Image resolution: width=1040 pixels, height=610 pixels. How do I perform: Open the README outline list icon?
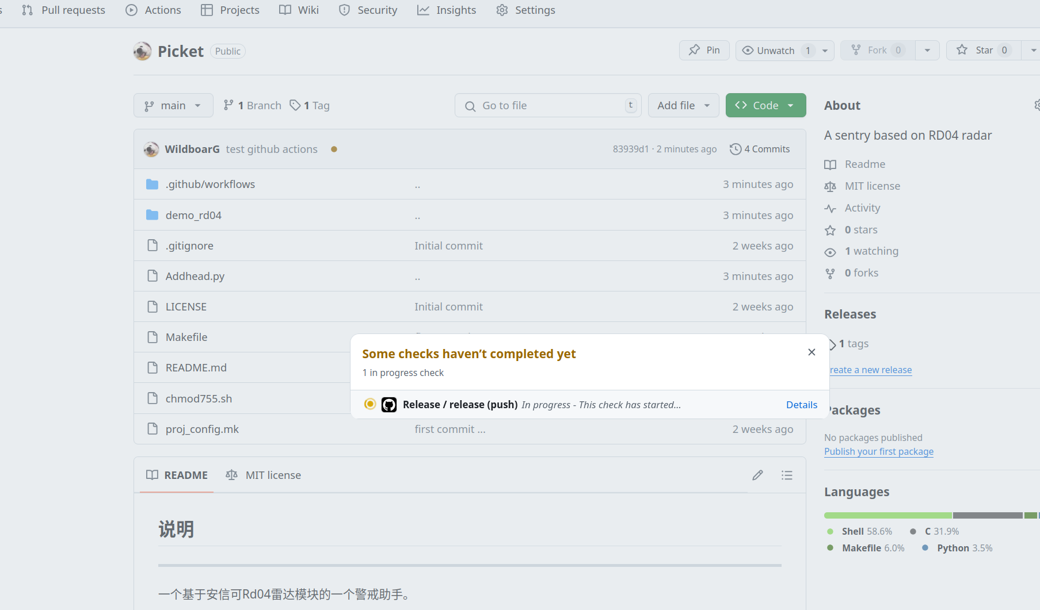(787, 475)
